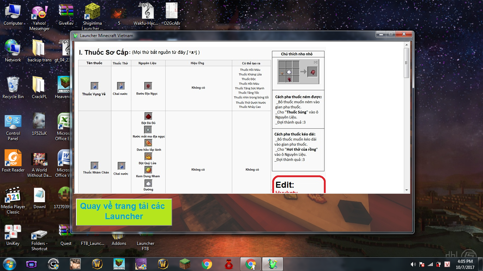Select the Wakfu-Hac mp3 file icon
Viewport: 483px width, 271px height.
(146, 15)
